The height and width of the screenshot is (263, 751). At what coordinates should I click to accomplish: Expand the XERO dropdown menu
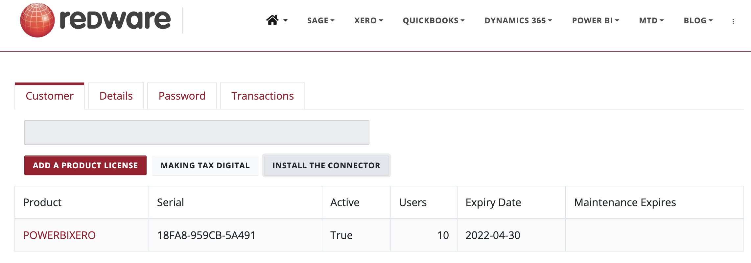(368, 20)
